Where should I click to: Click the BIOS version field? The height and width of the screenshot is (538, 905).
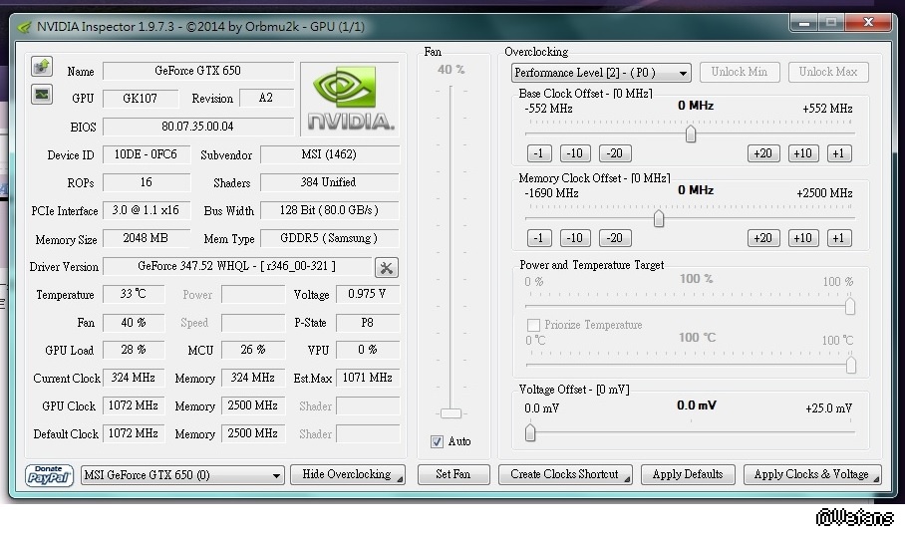[197, 127]
